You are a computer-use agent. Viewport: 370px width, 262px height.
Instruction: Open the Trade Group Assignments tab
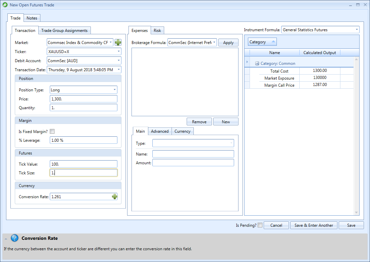coord(65,30)
